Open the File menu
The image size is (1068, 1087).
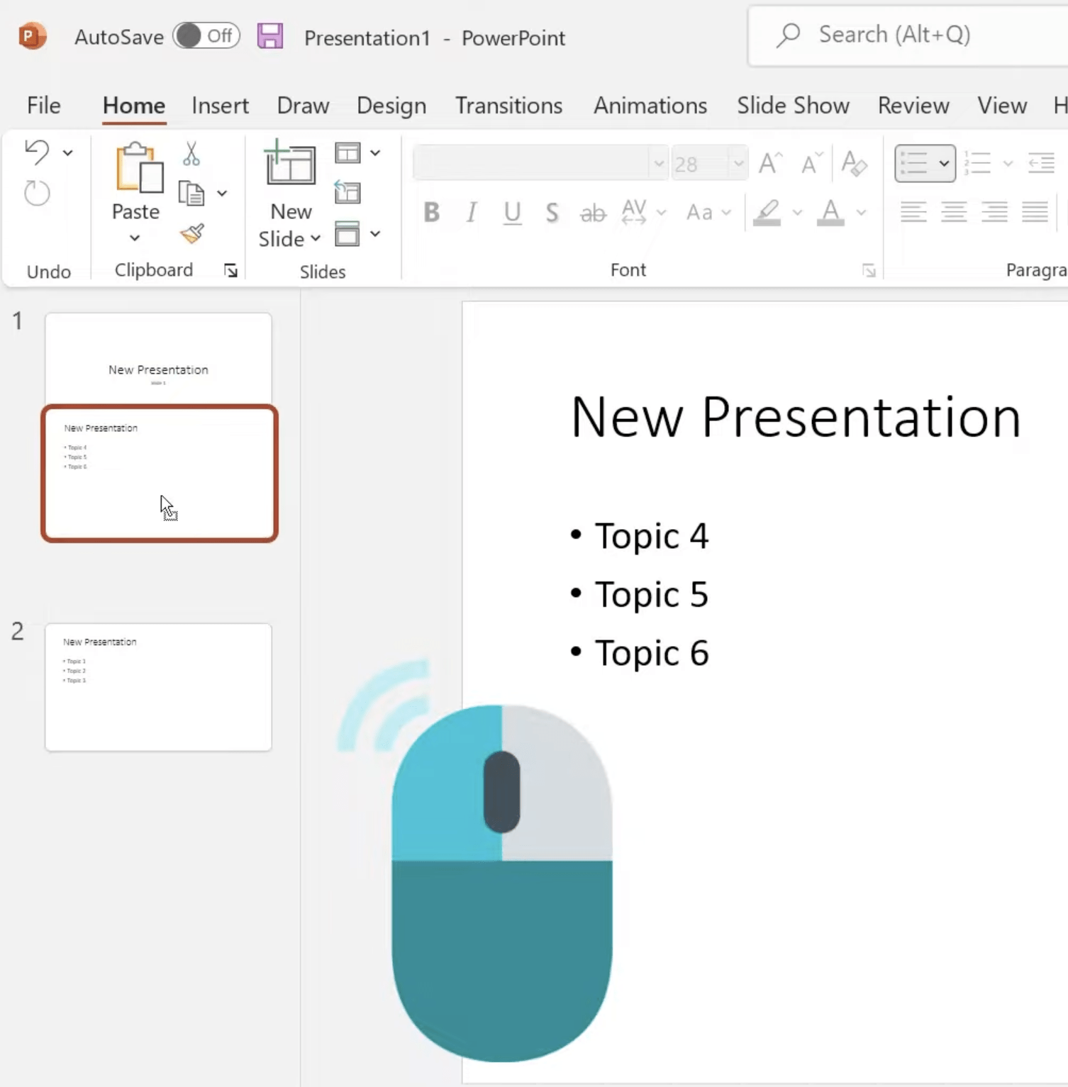(x=44, y=106)
